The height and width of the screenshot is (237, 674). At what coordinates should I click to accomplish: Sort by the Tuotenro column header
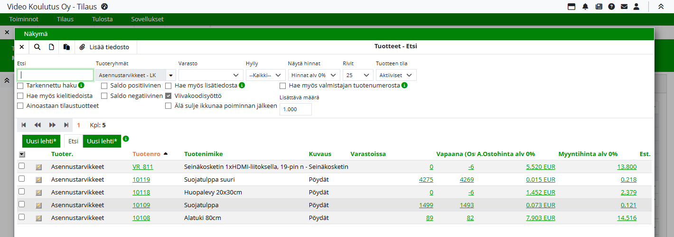point(146,154)
